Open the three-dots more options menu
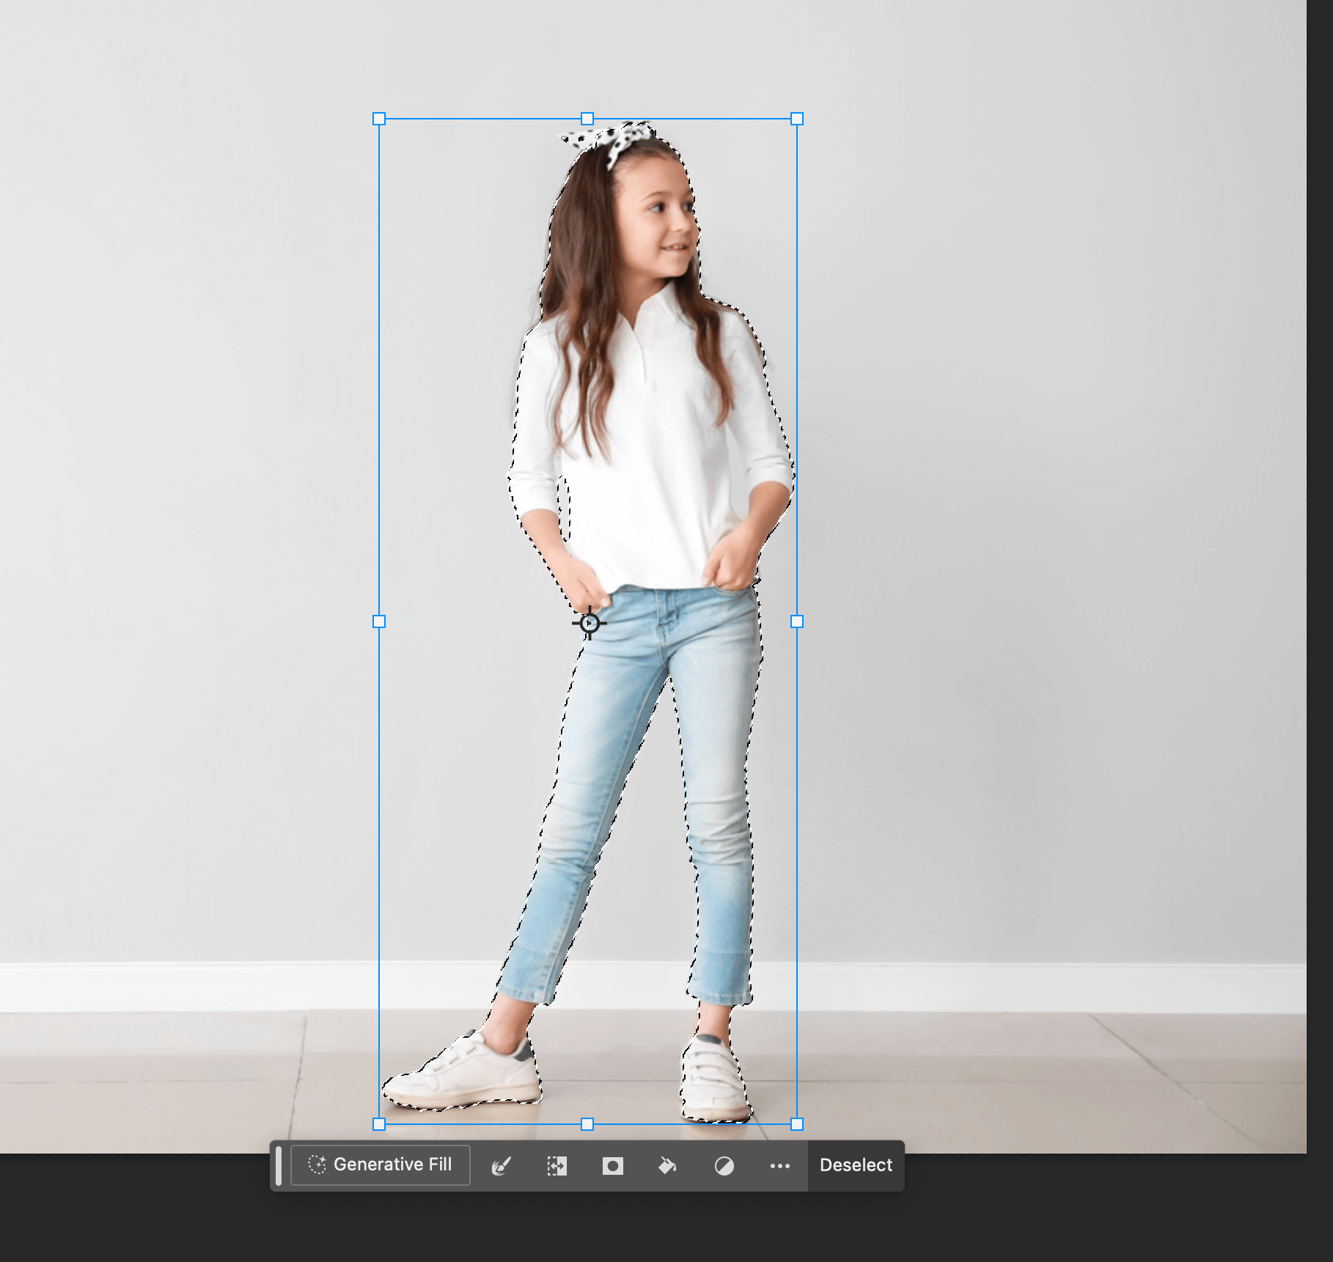1333x1262 pixels. [779, 1165]
